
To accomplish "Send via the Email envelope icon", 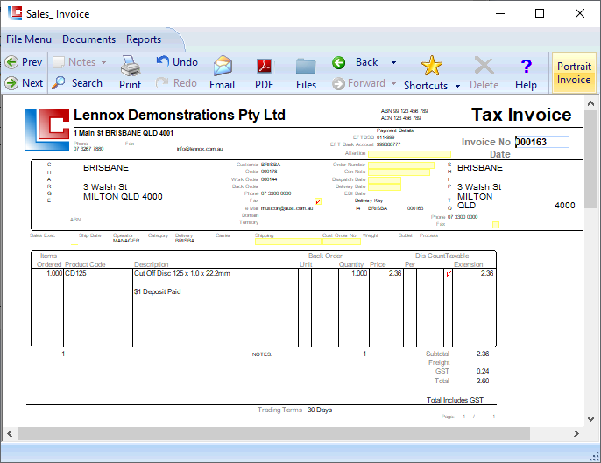I will [x=223, y=66].
